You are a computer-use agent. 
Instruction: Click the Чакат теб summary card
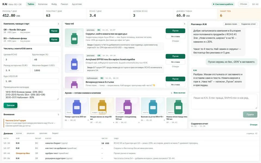coord(239,14)
